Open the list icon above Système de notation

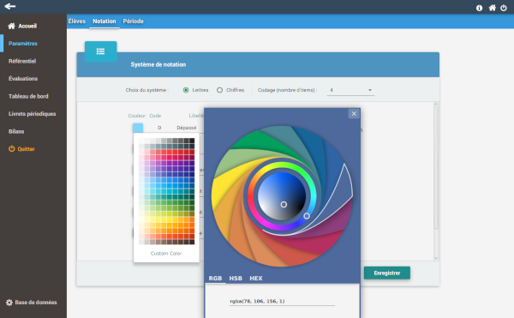point(100,51)
